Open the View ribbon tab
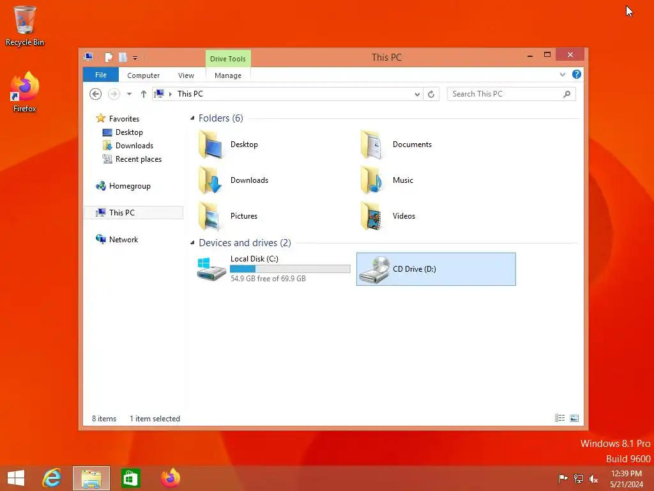Image resolution: width=654 pixels, height=491 pixels. 186,75
